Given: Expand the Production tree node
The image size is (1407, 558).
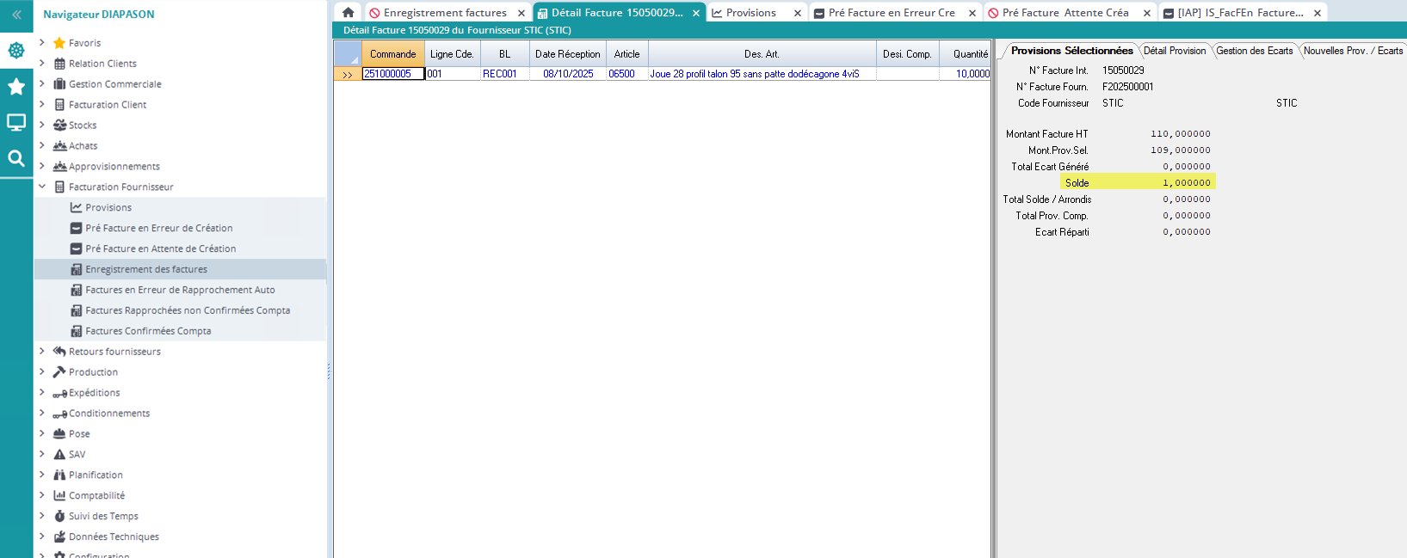Looking at the screenshot, I should 42,371.
